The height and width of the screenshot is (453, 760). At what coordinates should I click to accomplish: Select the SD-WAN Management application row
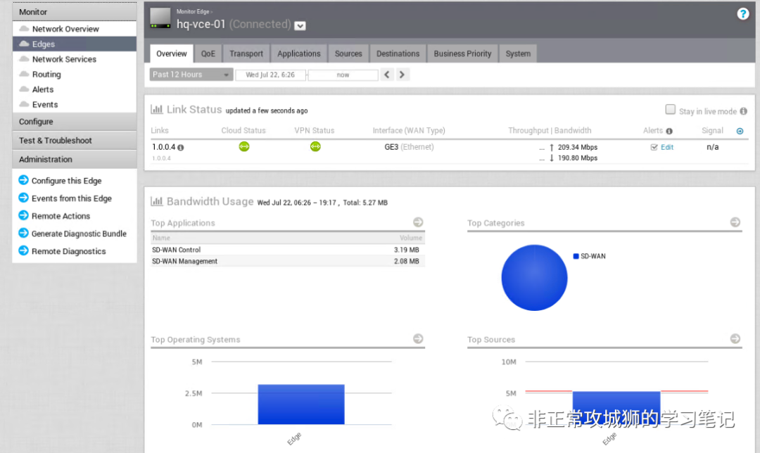[x=288, y=261]
